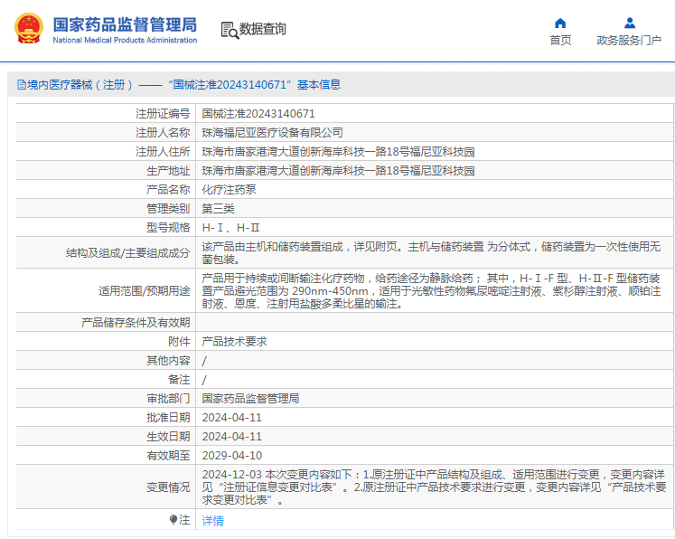This screenshot has width=675, height=539.
Task: Click the 变更情况 row label
Action: [168, 487]
